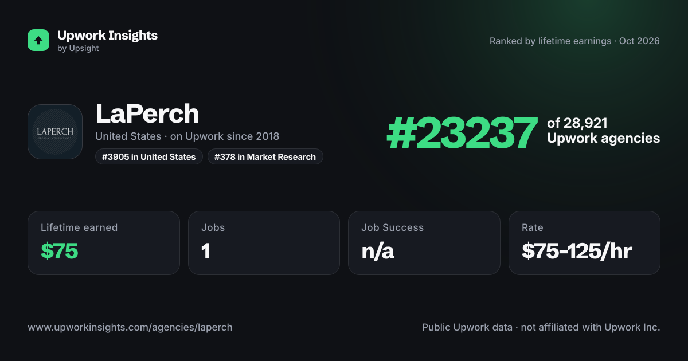Click 'Ranked by lifetime earnings · Oct 2026'
This screenshot has width=688, height=361.
[x=574, y=41]
